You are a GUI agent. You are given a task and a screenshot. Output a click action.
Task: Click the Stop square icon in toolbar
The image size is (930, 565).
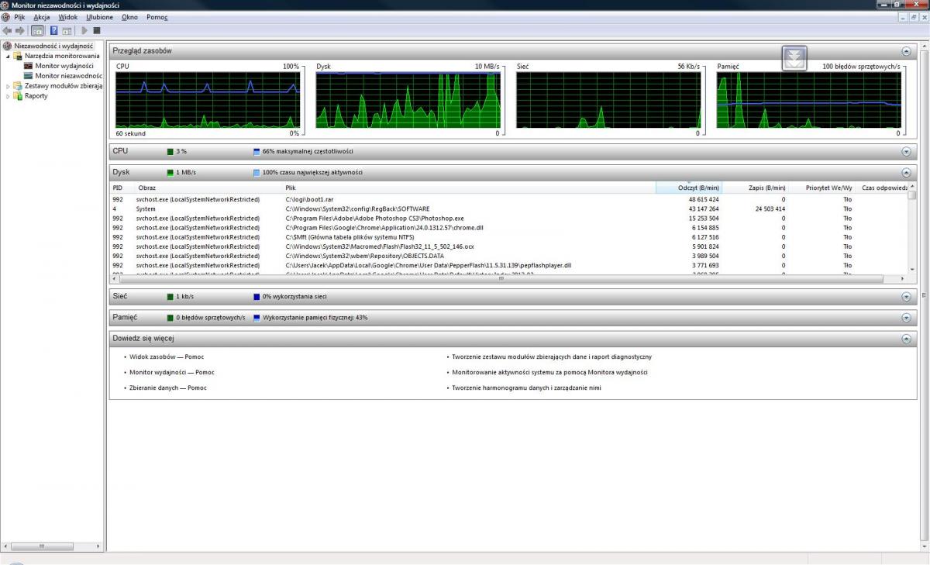[97, 30]
